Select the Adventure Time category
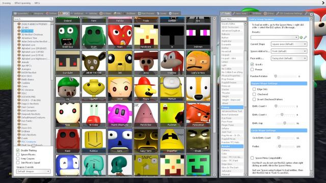The height and width of the screenshot is (183, 326). [x=30, y=38]
